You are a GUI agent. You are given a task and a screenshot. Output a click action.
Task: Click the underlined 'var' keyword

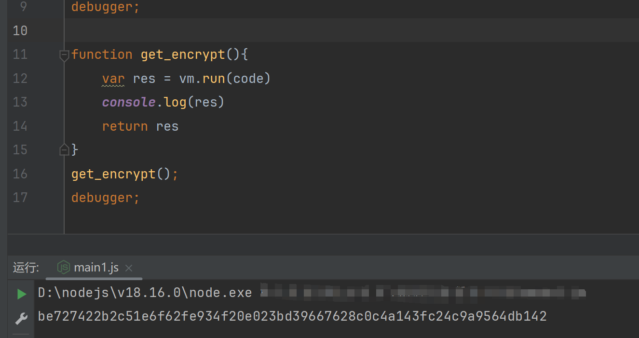pos(113,79)
